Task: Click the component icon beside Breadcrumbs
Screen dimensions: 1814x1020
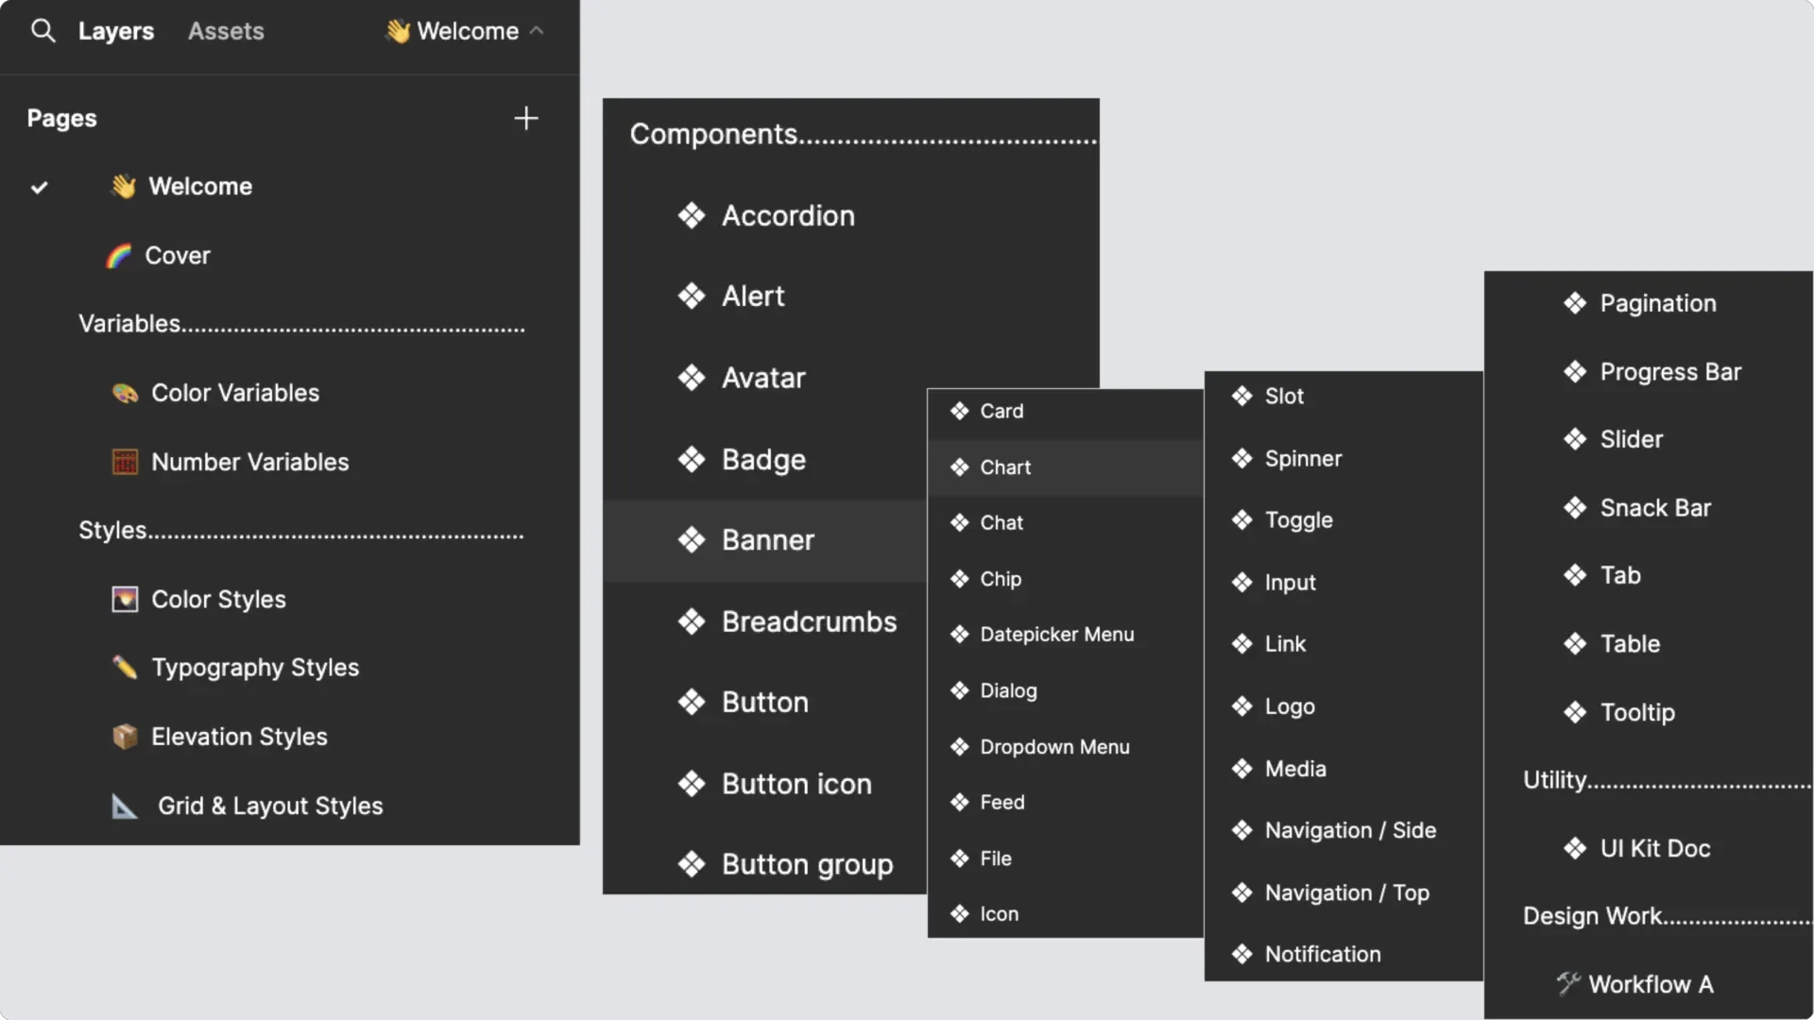Action: click(692, 621)
